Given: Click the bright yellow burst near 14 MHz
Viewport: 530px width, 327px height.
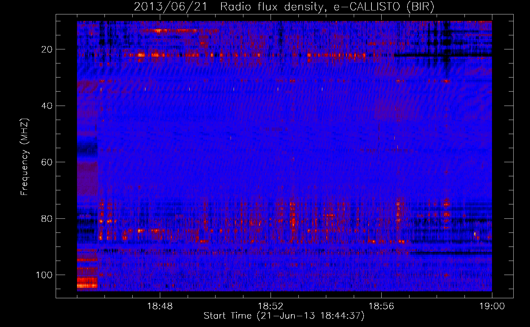Looking at the screenshot, I should [158, 31].
